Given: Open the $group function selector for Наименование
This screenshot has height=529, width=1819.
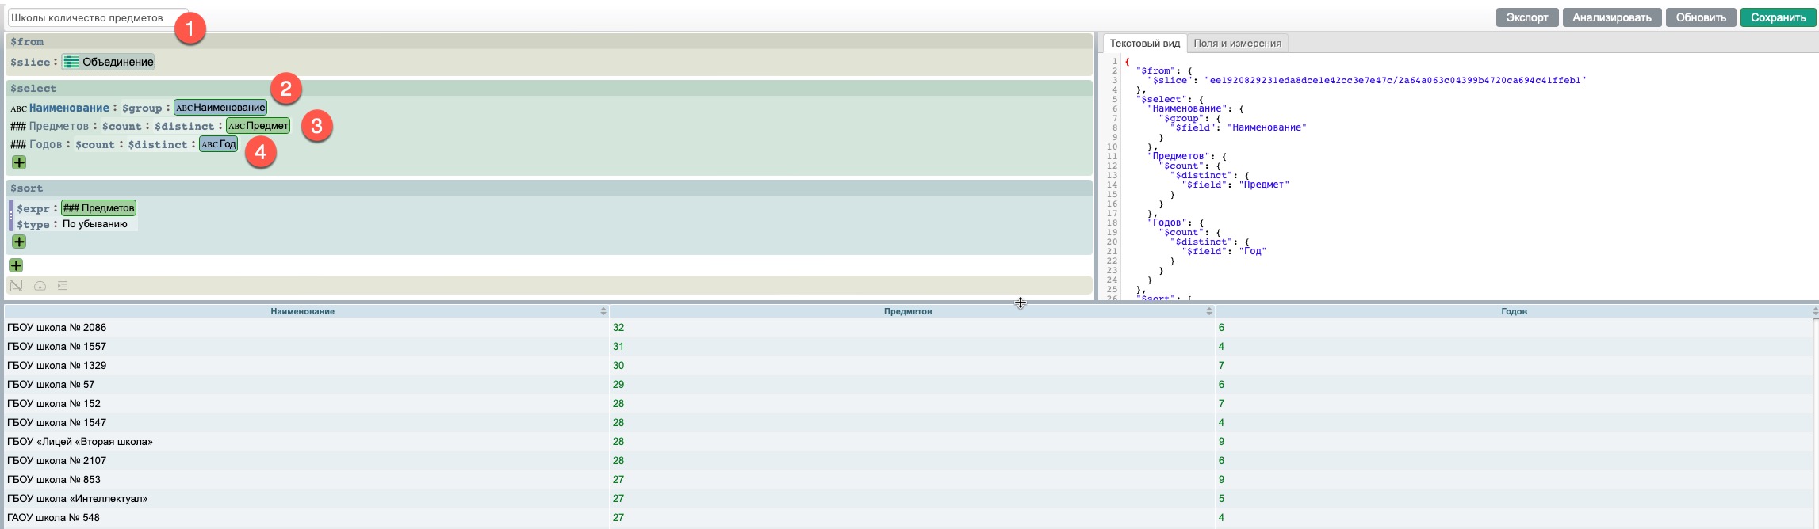Looking at the screenshot, I should [x=142, y=108].
